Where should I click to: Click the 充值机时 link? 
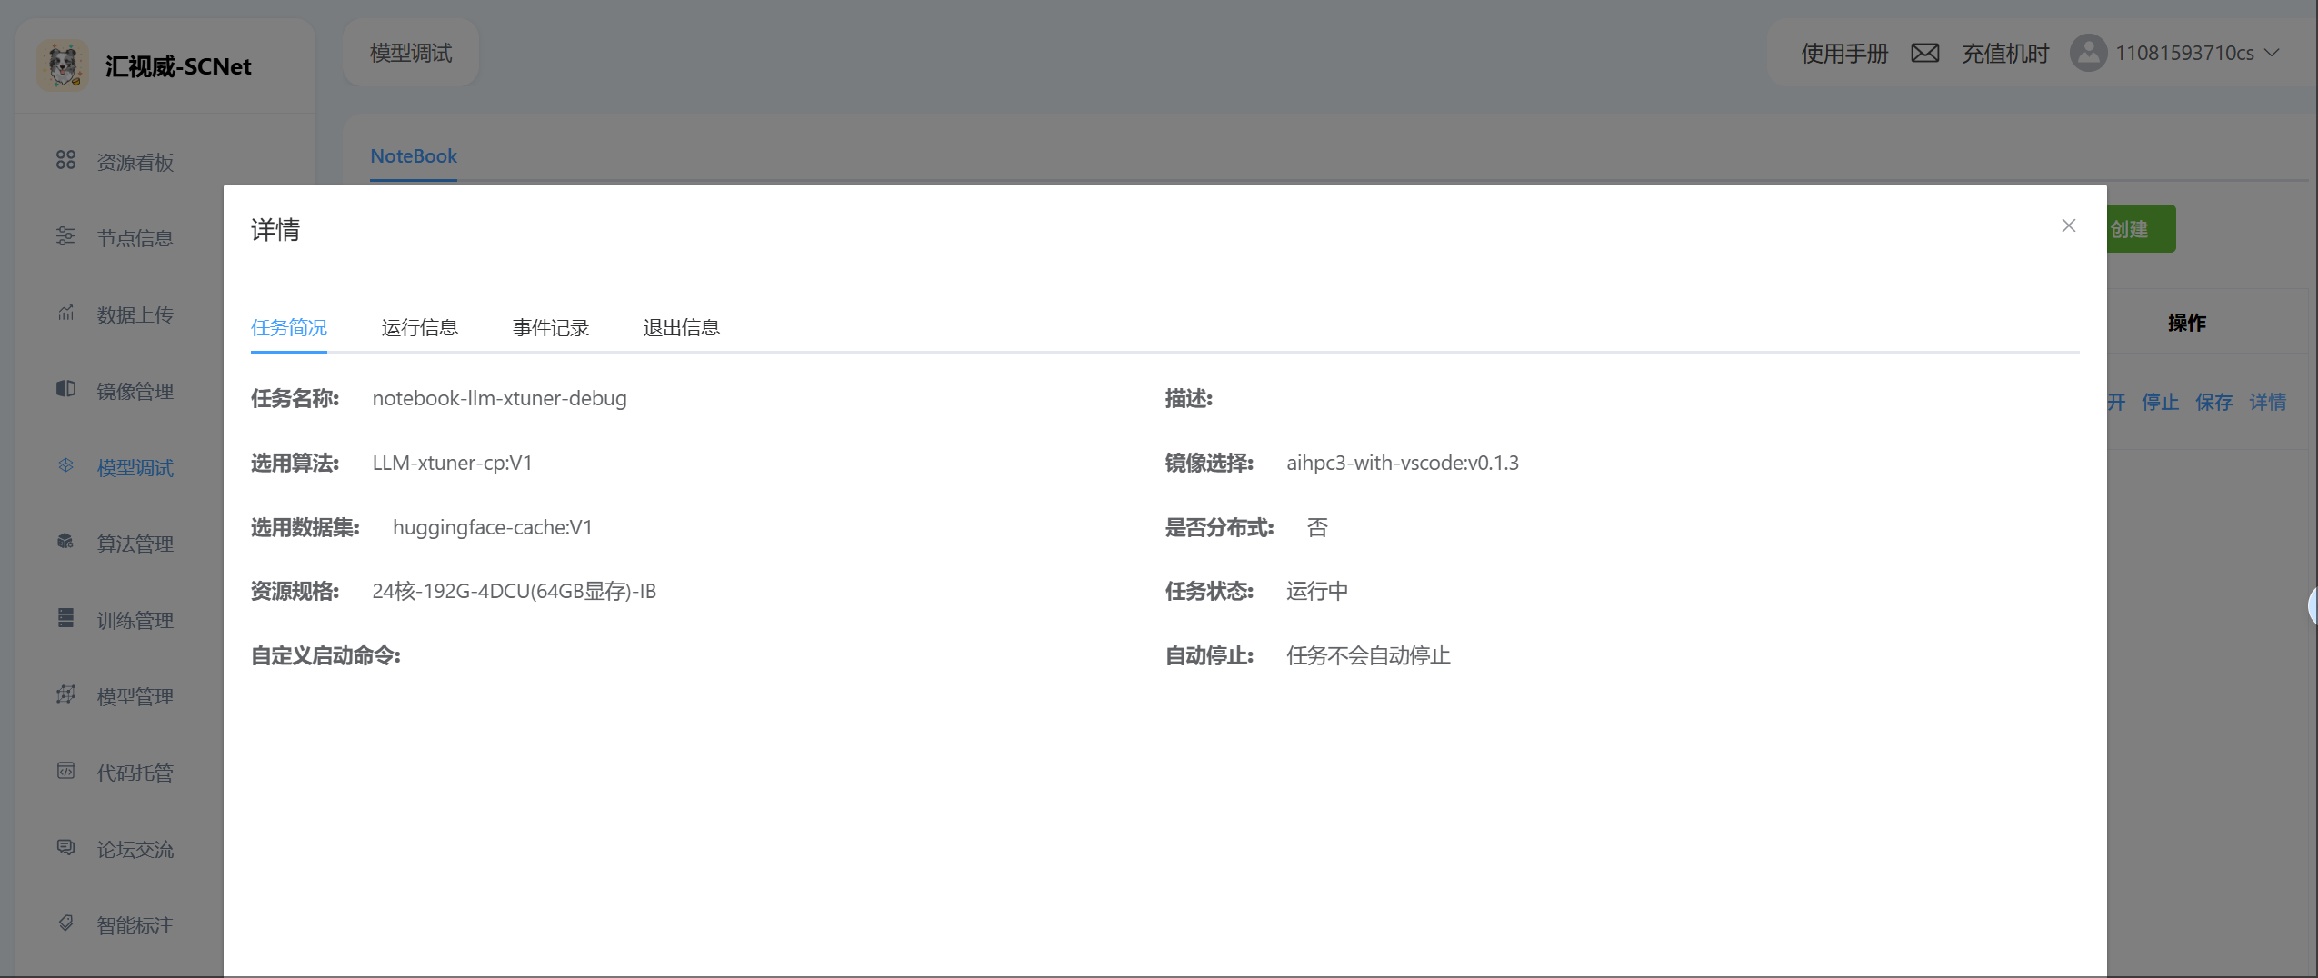click(x=2005, y=54)
